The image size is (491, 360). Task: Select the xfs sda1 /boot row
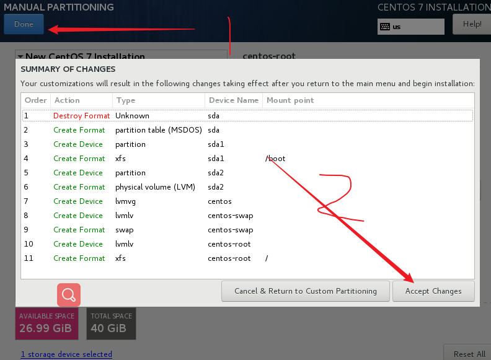[247, 159]
